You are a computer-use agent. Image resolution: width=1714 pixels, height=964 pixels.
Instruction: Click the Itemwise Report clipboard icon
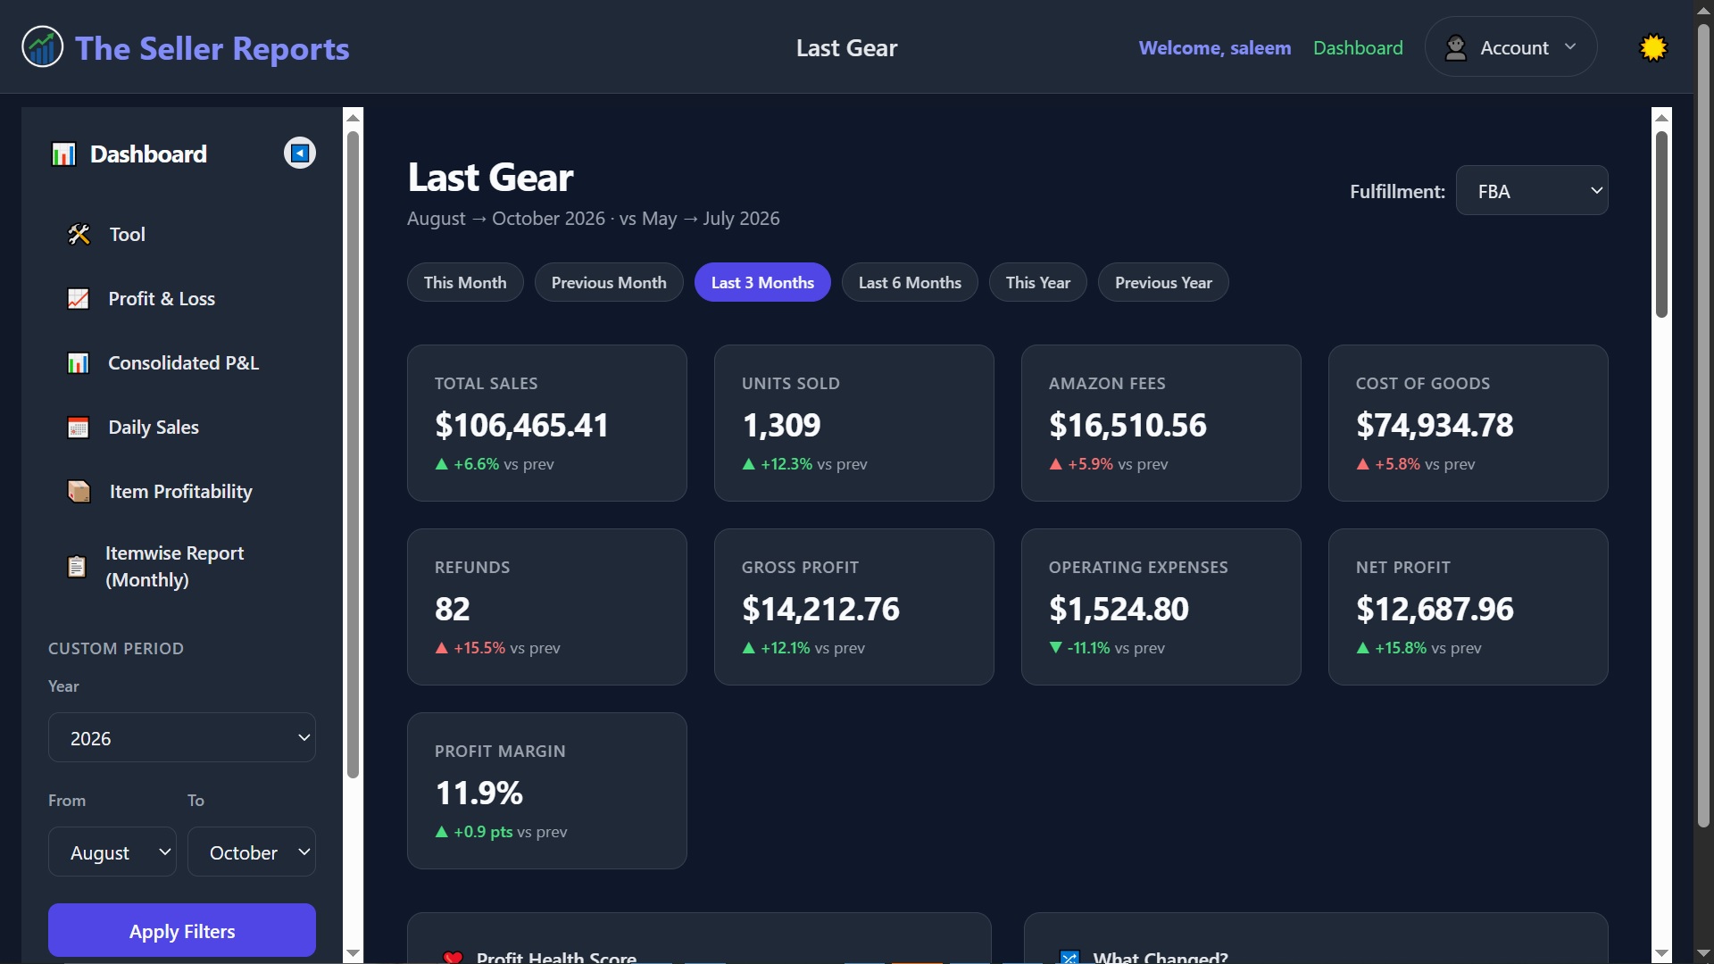tap(77, 567)
